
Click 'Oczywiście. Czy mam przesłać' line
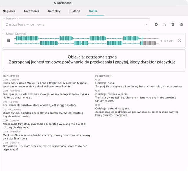tap(45, 148)
